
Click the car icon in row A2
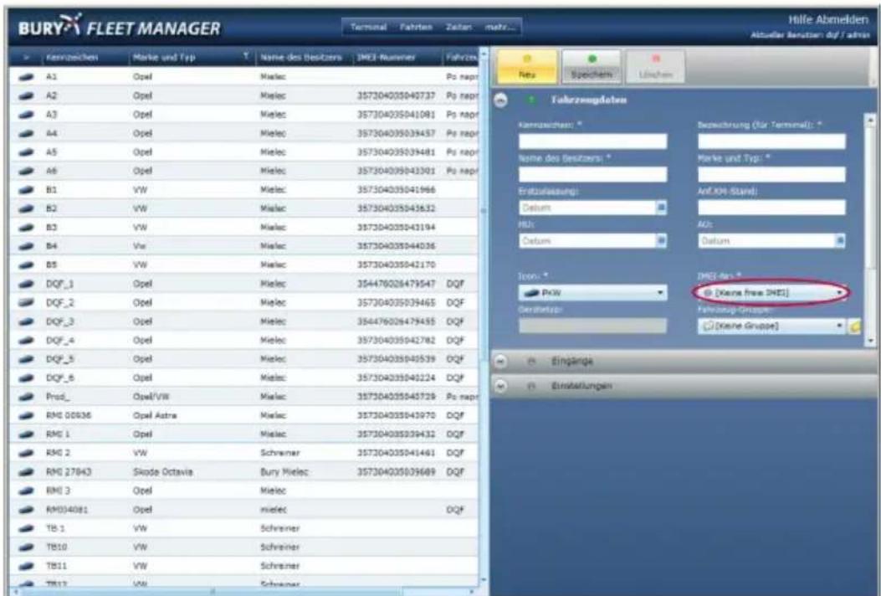tap(26, 96)
